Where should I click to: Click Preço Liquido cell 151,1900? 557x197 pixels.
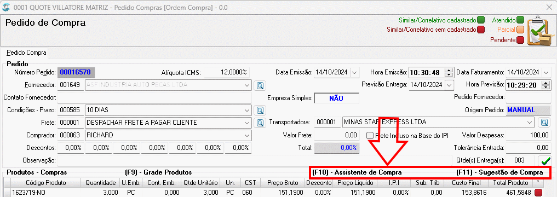pos(355,193)
